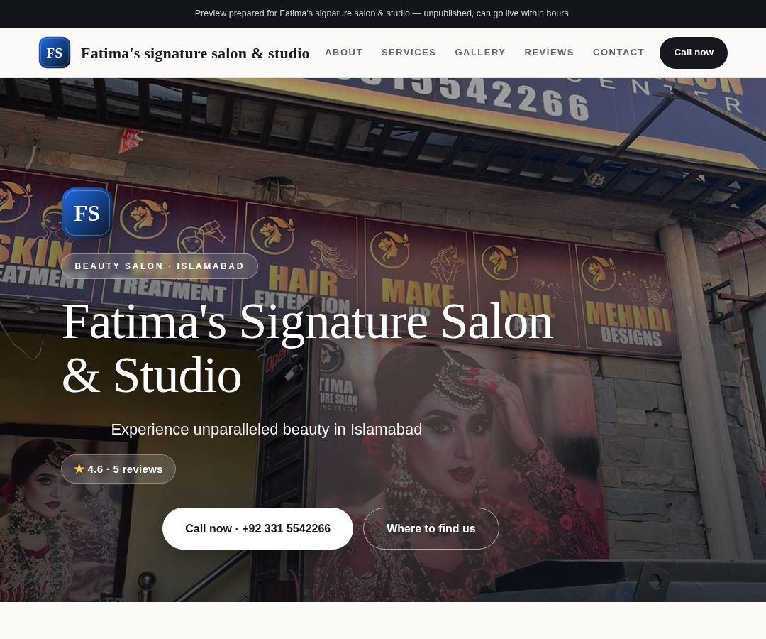Image resolution: width=766 pixels, height=639 pixels.
Task: Click the hero heading Fatima's Signature Salon & Studio
Action: tap(307, 348)
